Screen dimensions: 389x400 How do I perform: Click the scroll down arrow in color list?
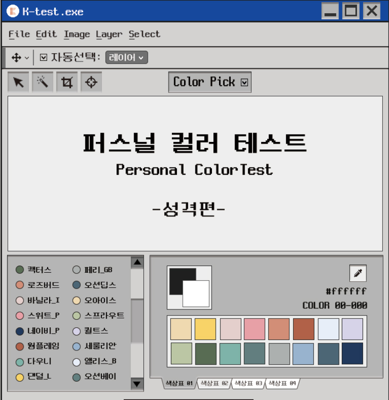coord(137,383)
